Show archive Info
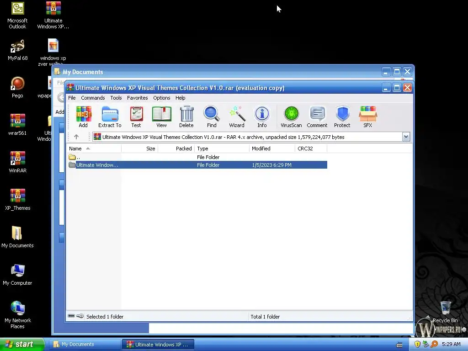Image resolution: width=468 pixels, height=351 pixels. point(262,117)
